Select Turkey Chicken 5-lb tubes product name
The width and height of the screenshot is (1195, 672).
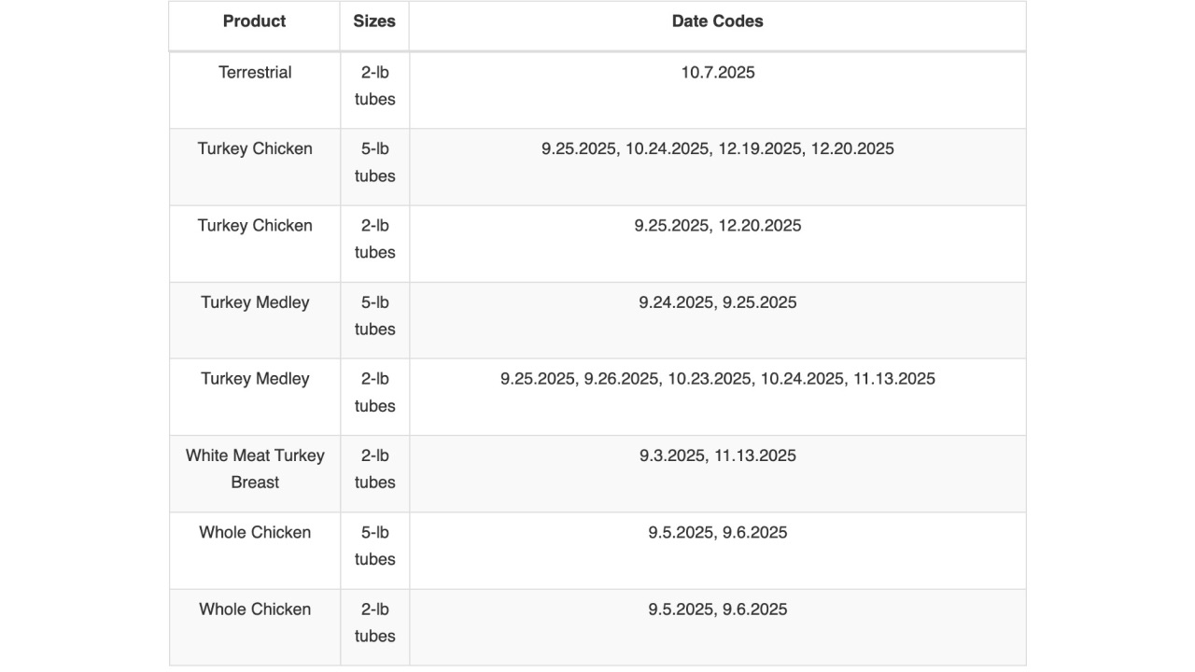pyautogui.click(x=255, y=149)
